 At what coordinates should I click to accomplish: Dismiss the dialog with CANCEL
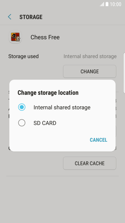coord(98,140)
